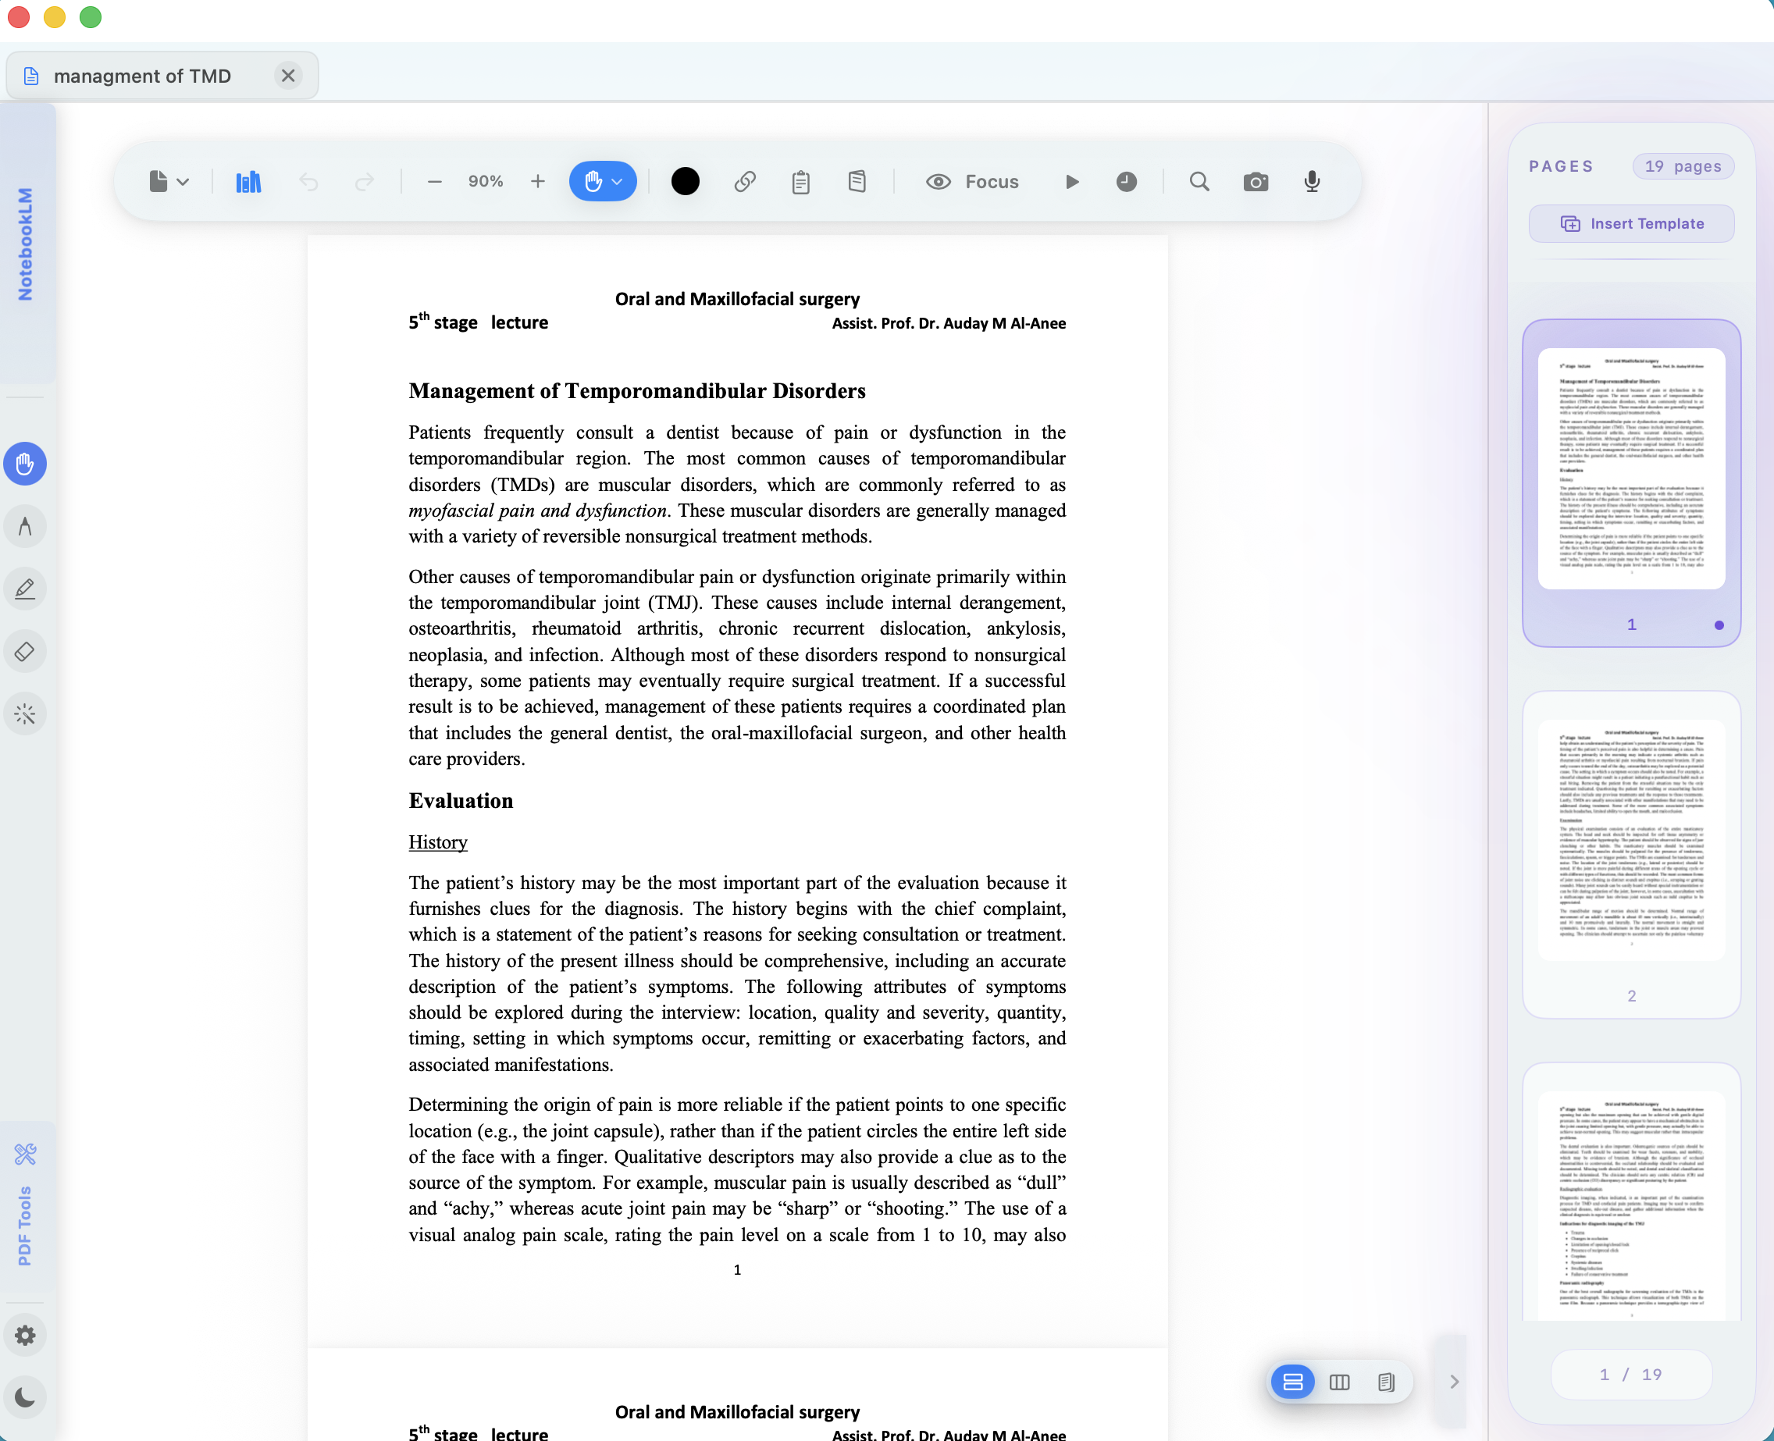
Task: Open the clipboard notes icon
Action: click(801, 182)
